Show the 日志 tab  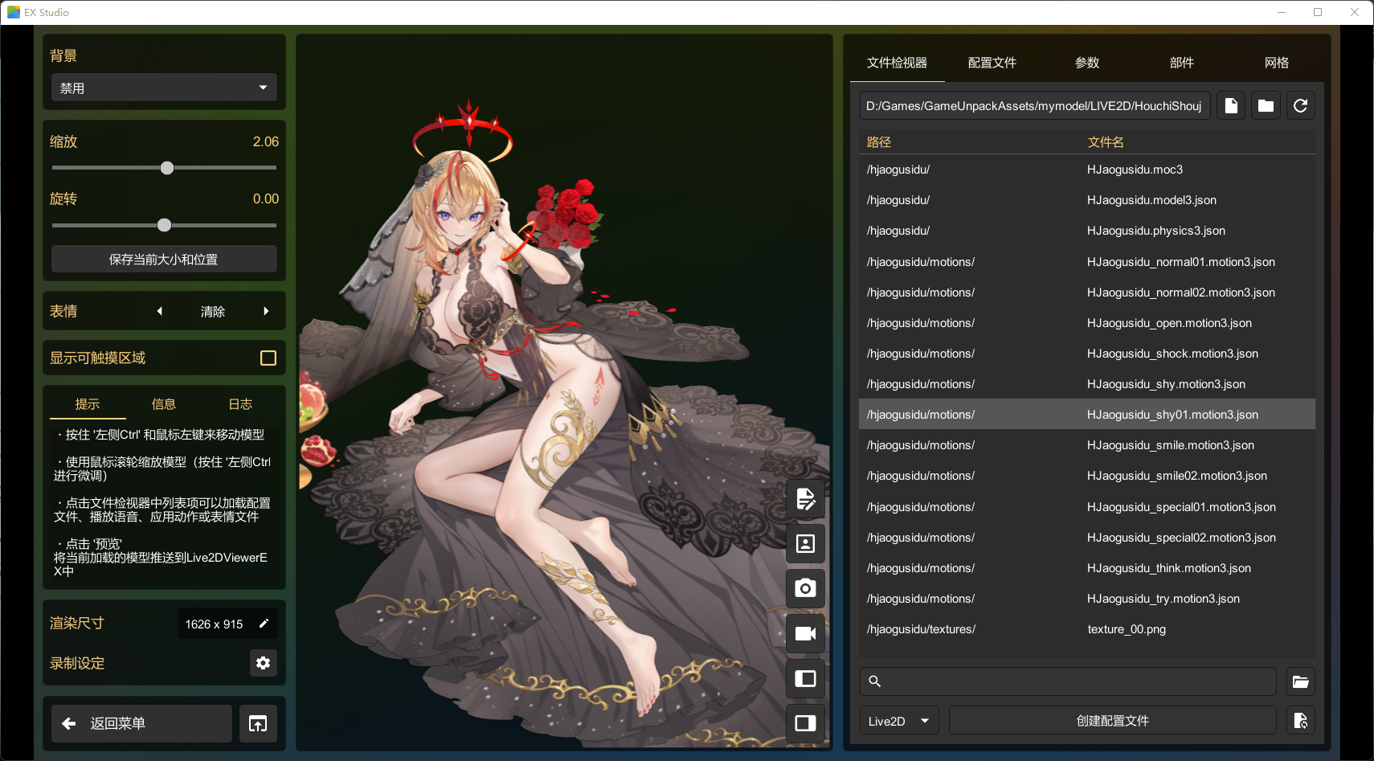pyautogui.click(x=240, y=404)
